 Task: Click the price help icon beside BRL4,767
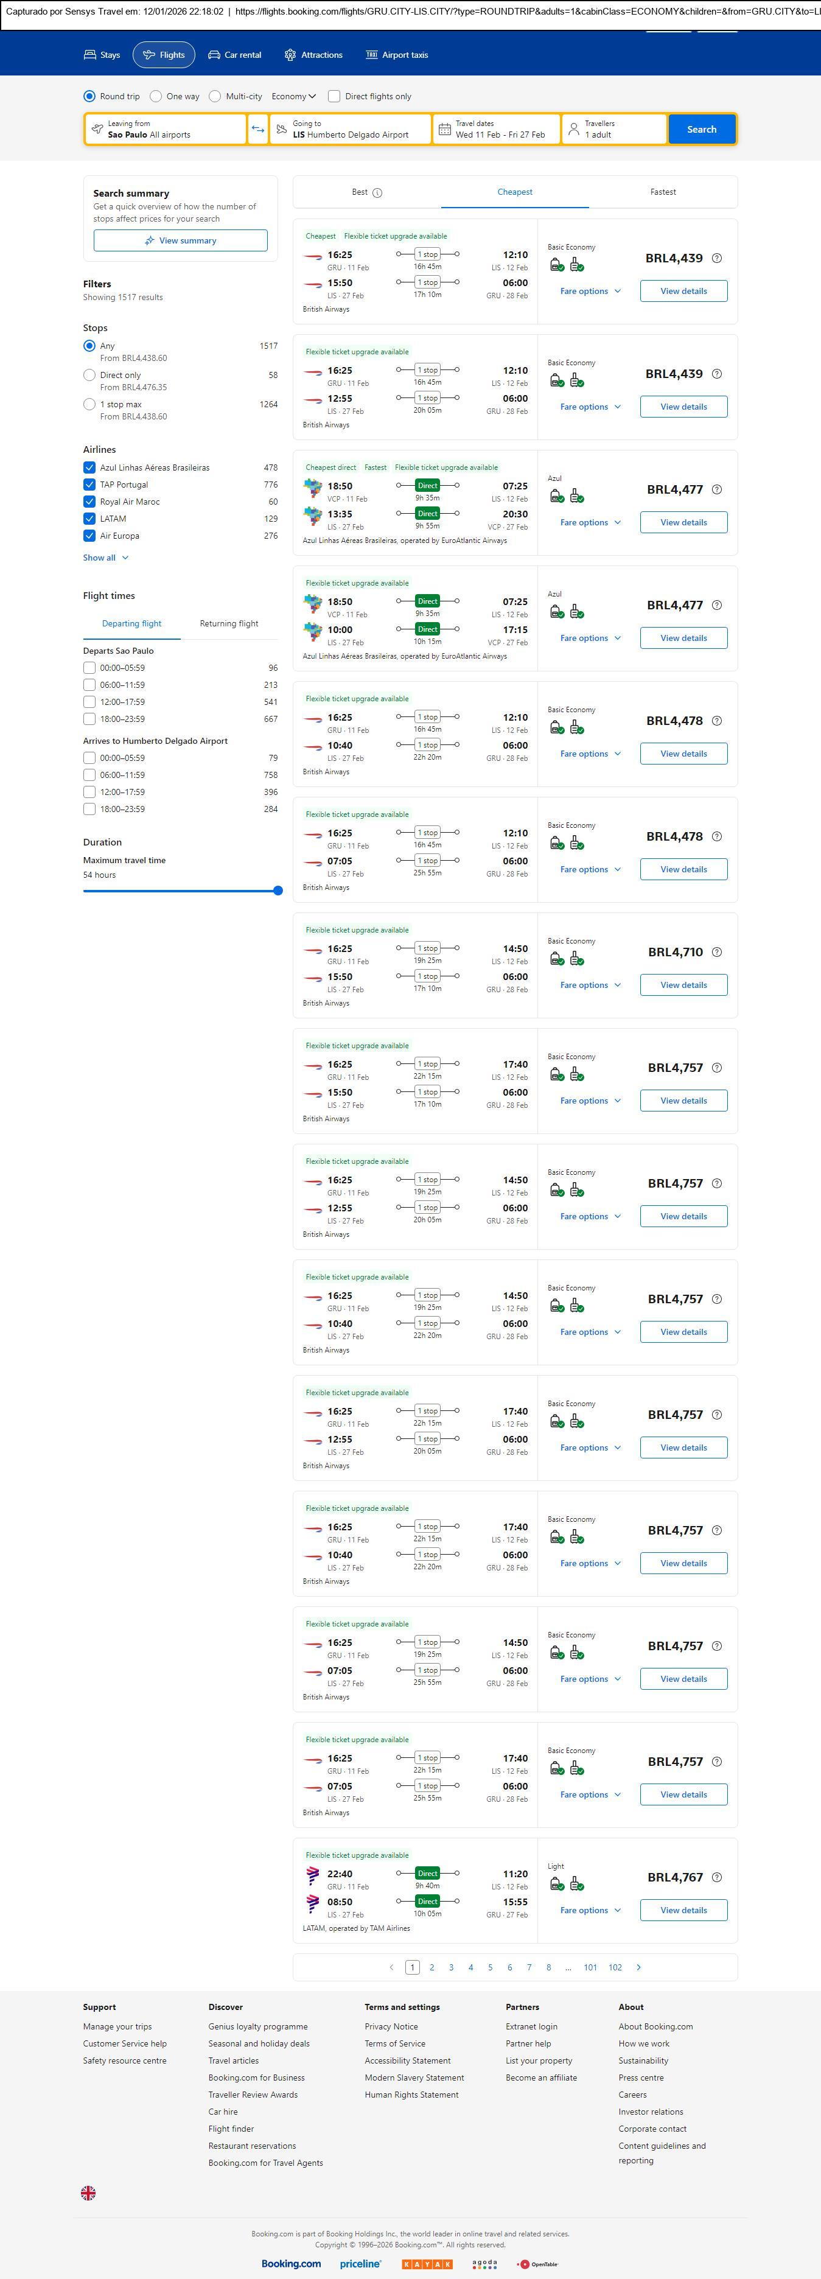tap(716, 1877)
